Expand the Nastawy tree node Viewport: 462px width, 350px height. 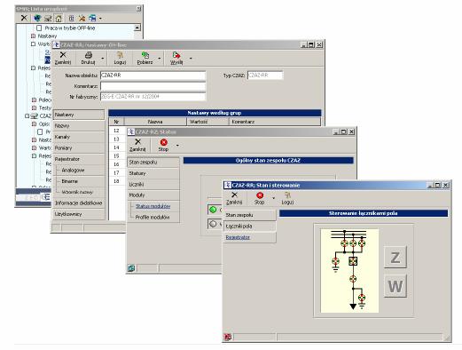tap(33, 36)
